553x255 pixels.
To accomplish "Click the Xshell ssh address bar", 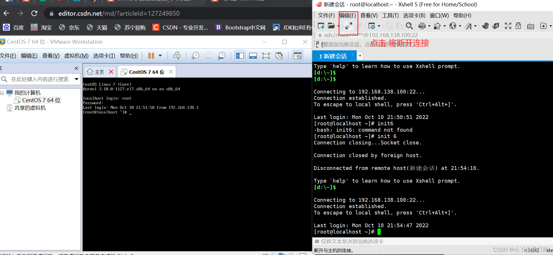I will (435, 35).
